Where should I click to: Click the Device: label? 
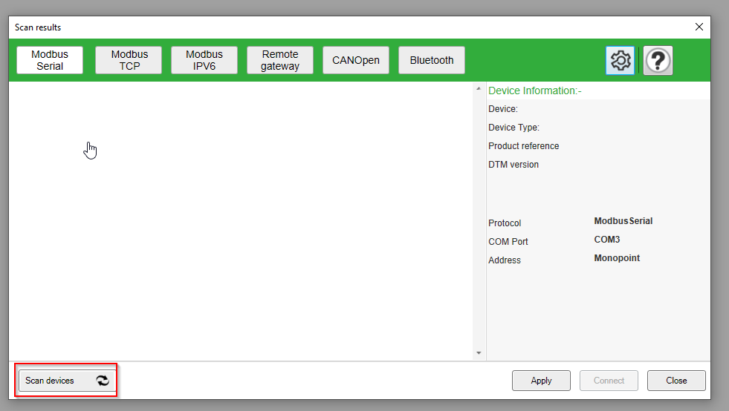(x=503, y=108)
